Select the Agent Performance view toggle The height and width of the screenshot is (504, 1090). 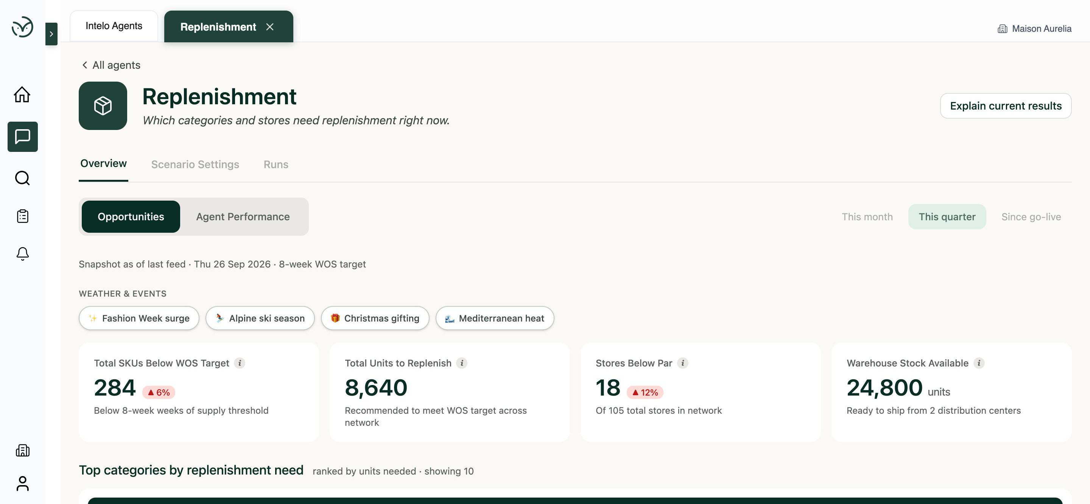tap(243, 217)
